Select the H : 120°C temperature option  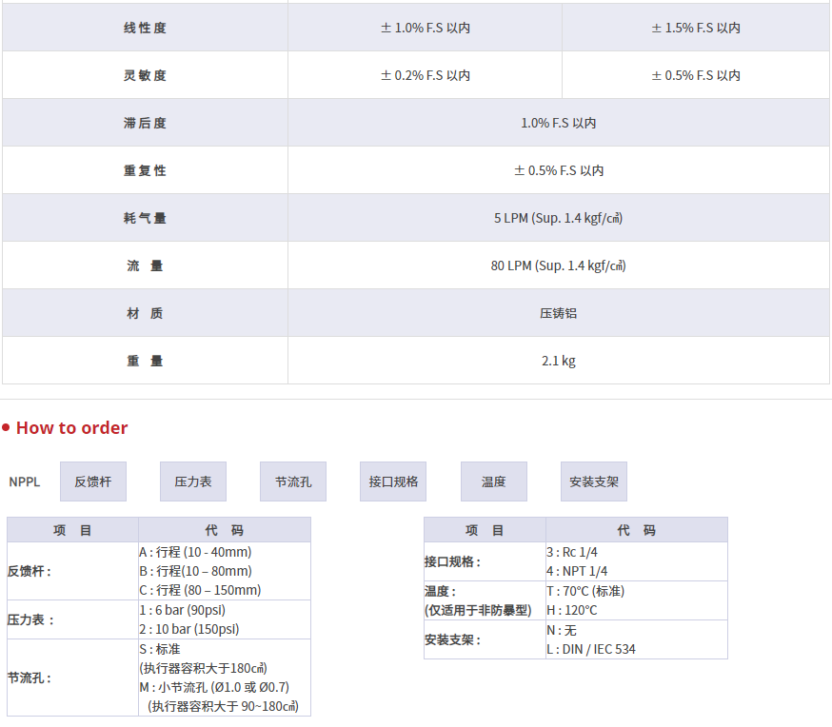pos(572,610)
